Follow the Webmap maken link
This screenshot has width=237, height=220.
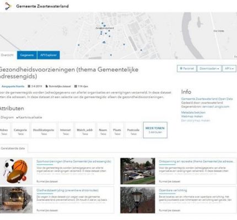click(192, 116)
